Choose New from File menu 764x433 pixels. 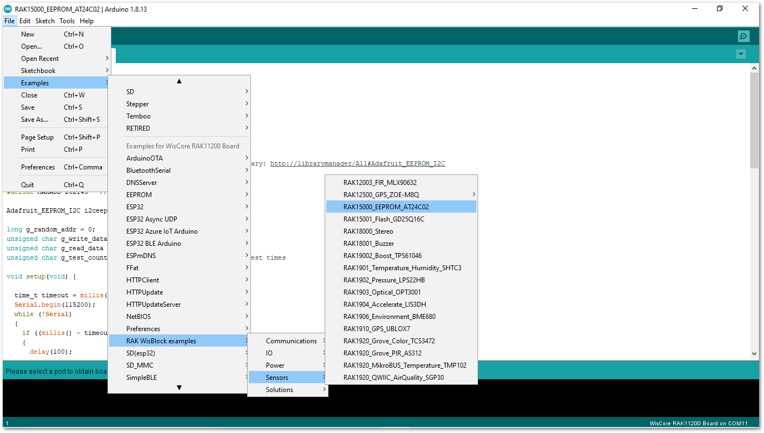tap(57, 34)
